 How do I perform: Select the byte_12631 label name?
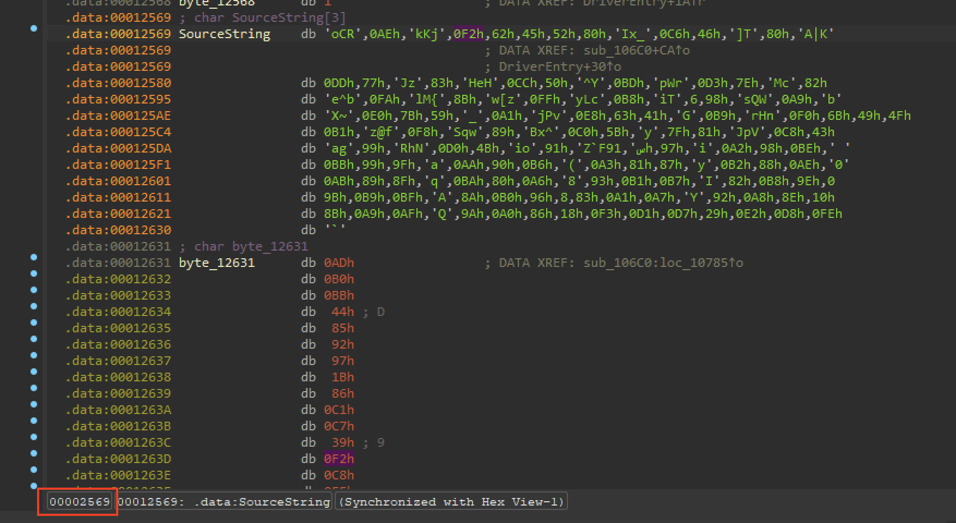point(216,263)
